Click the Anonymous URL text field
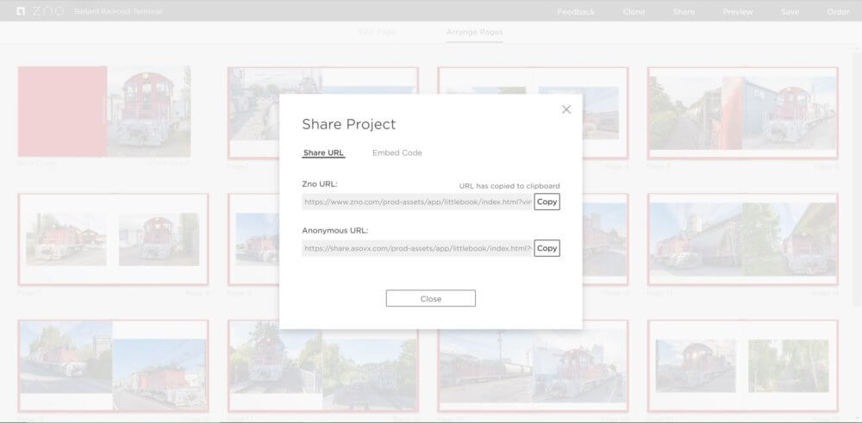 pyautogui.click(x=417, y=248)
